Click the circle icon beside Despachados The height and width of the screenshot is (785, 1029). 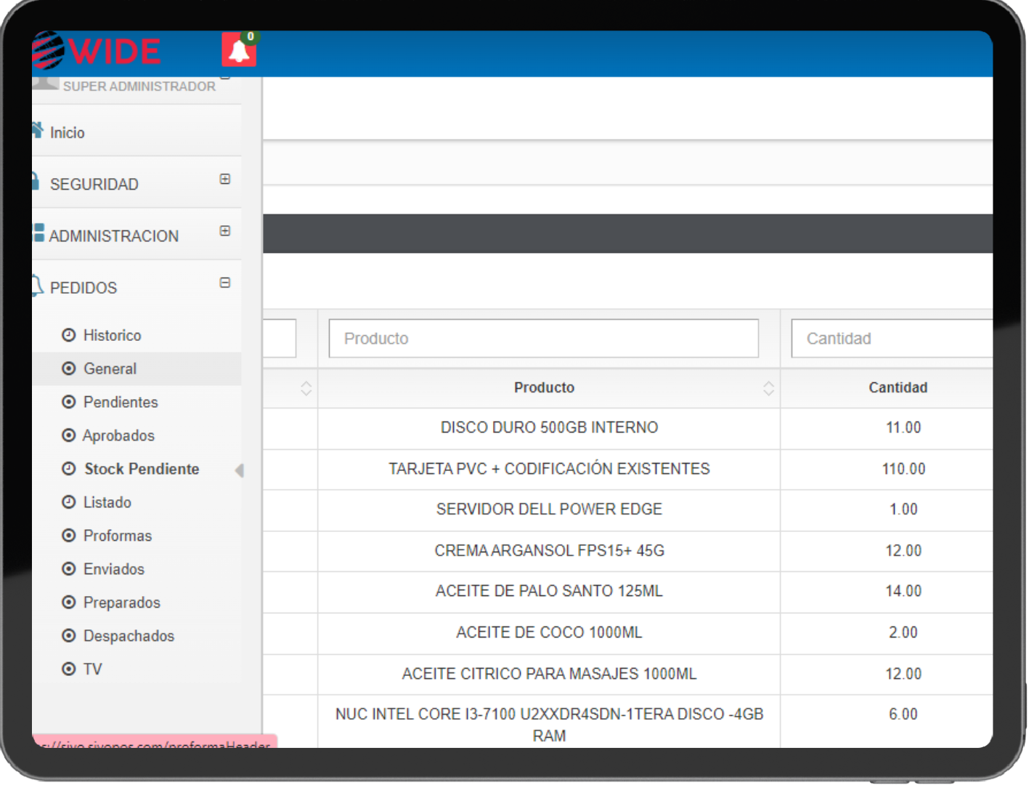(x=69, y=636)
